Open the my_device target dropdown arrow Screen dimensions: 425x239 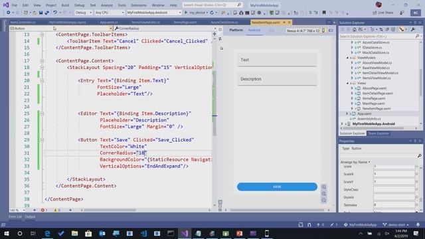(207, 13)
